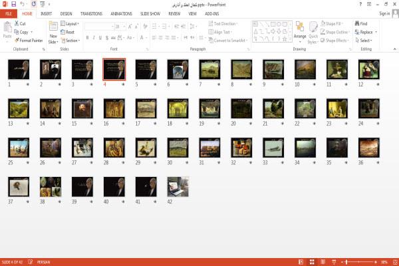
Task: Toggle Underline formatting
Action: (x=100, y=38)
